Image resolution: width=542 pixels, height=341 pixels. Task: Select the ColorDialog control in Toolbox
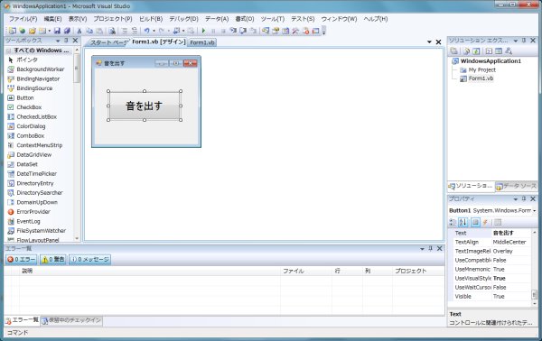click(x=31, y=126)
